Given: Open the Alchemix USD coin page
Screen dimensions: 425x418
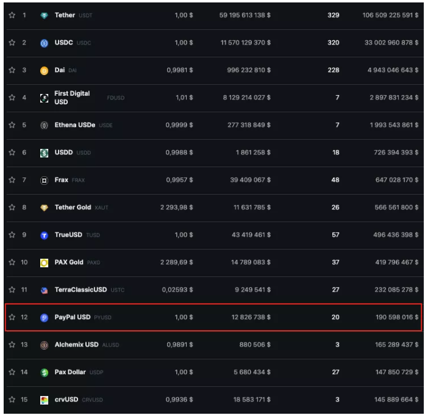Looking at the screenshot, I should 76,345.
